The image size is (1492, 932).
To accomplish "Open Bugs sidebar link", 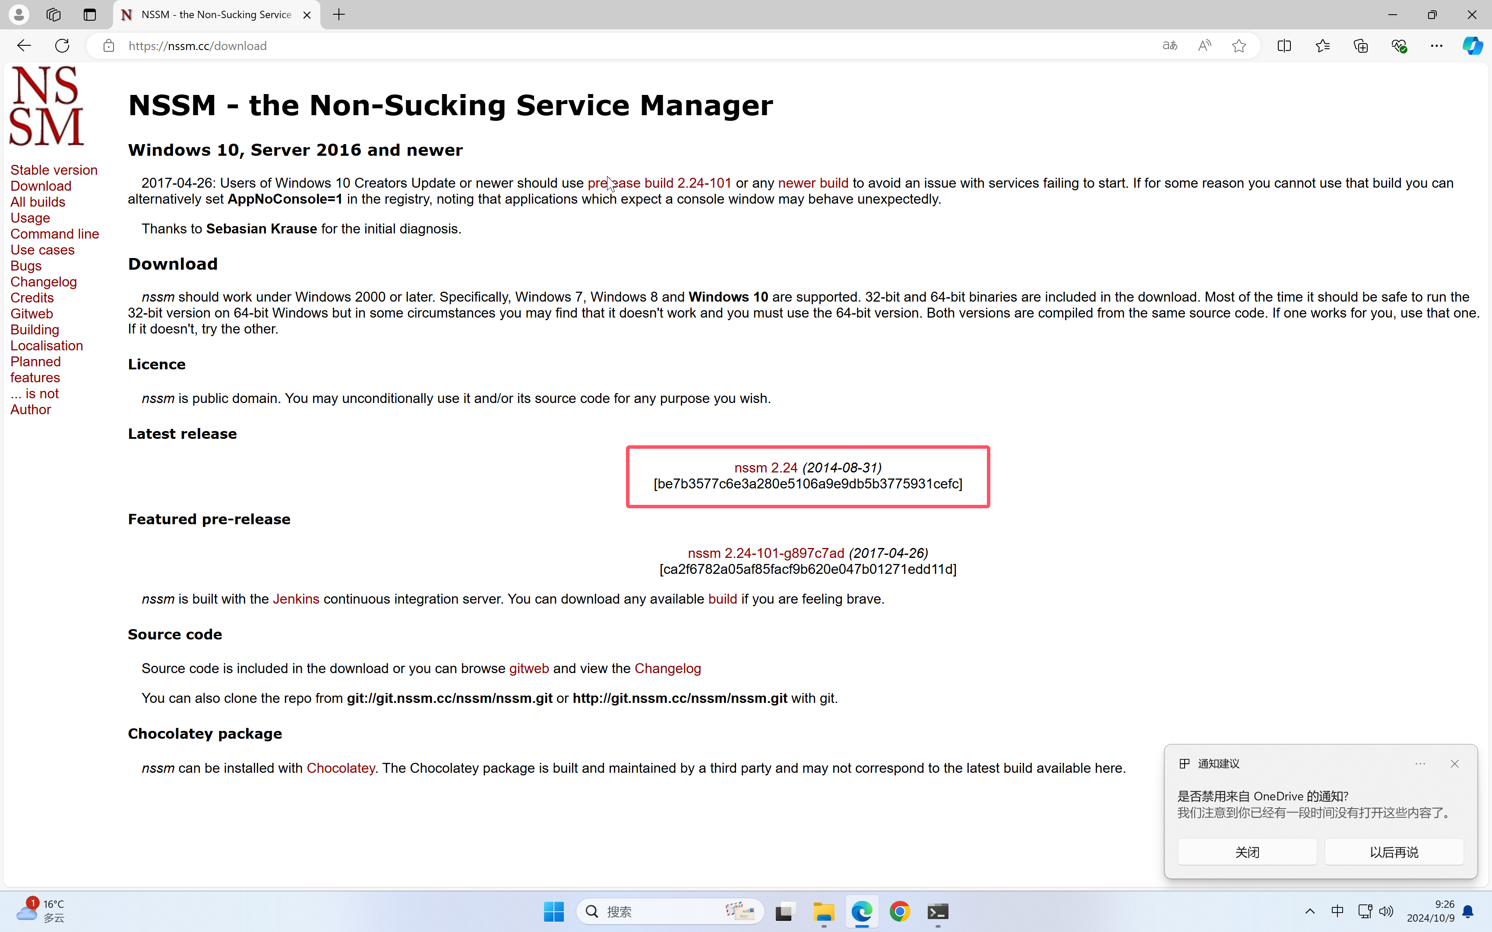I will tap(26, 266).
